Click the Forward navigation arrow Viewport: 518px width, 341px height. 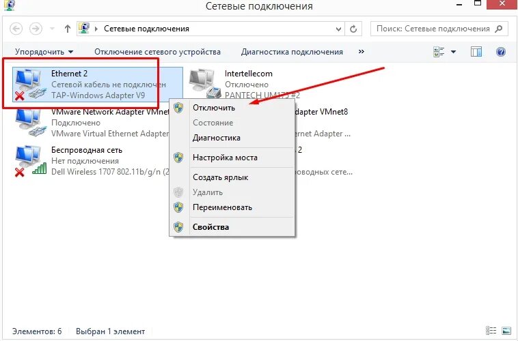point(36,29)
